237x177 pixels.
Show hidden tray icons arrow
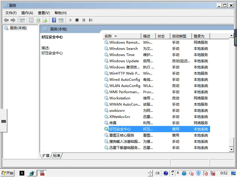coord(178,173)
